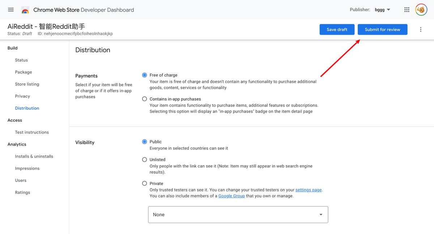Select Private visibility option
Viewport: 434px width, 234px height.
pyautogui.click(x=144, y=183)
